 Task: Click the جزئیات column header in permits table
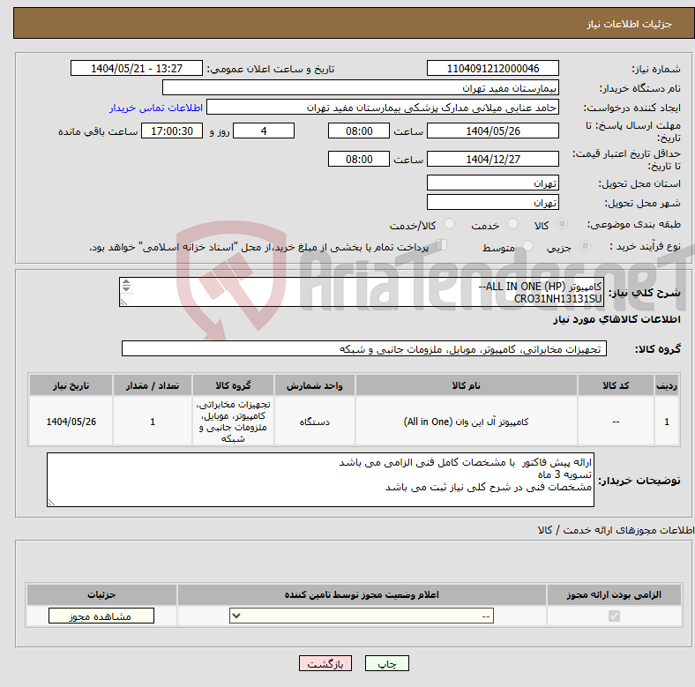tap(101, 594)
